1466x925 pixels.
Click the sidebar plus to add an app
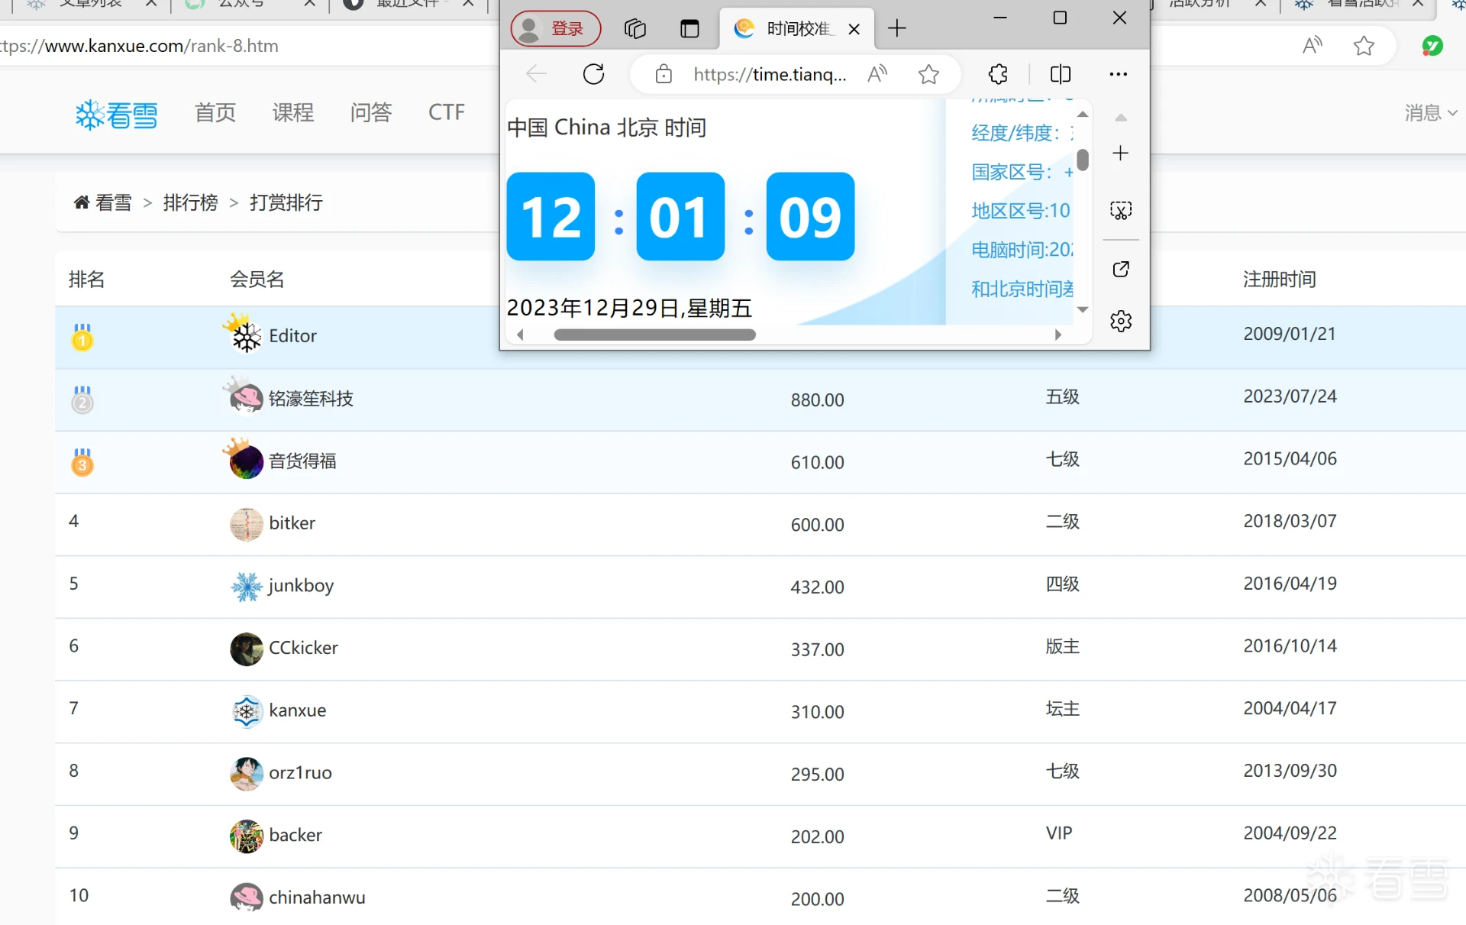(x=1120, y=153)
